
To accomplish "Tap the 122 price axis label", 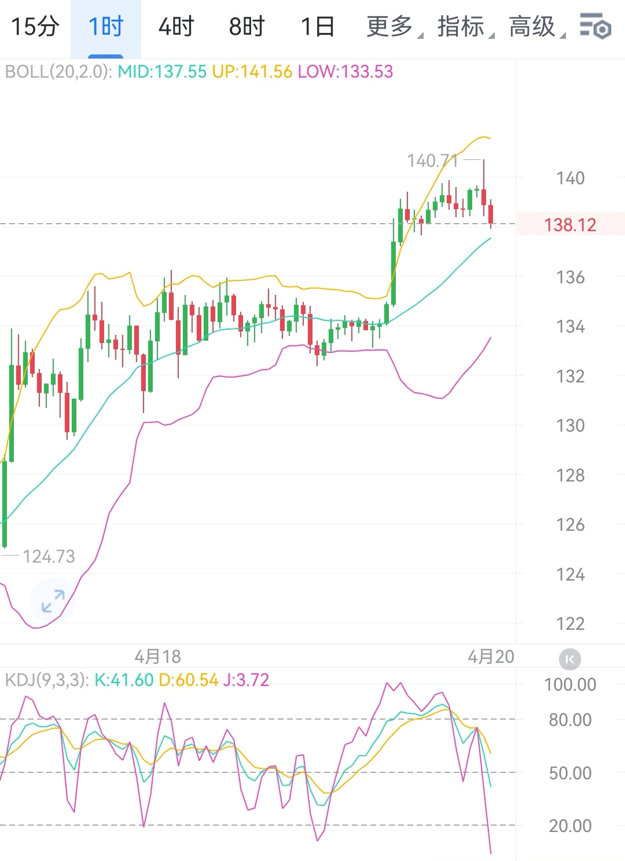I will pyautogui.click(x=571, y=624).
